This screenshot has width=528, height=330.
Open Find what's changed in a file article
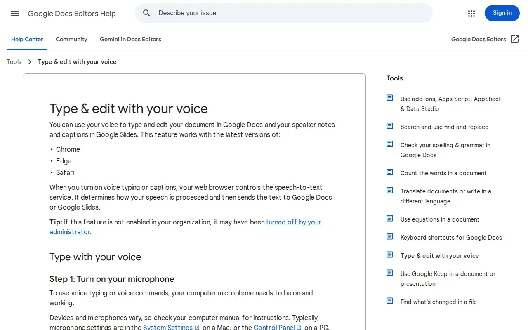(x=438, y=302)
